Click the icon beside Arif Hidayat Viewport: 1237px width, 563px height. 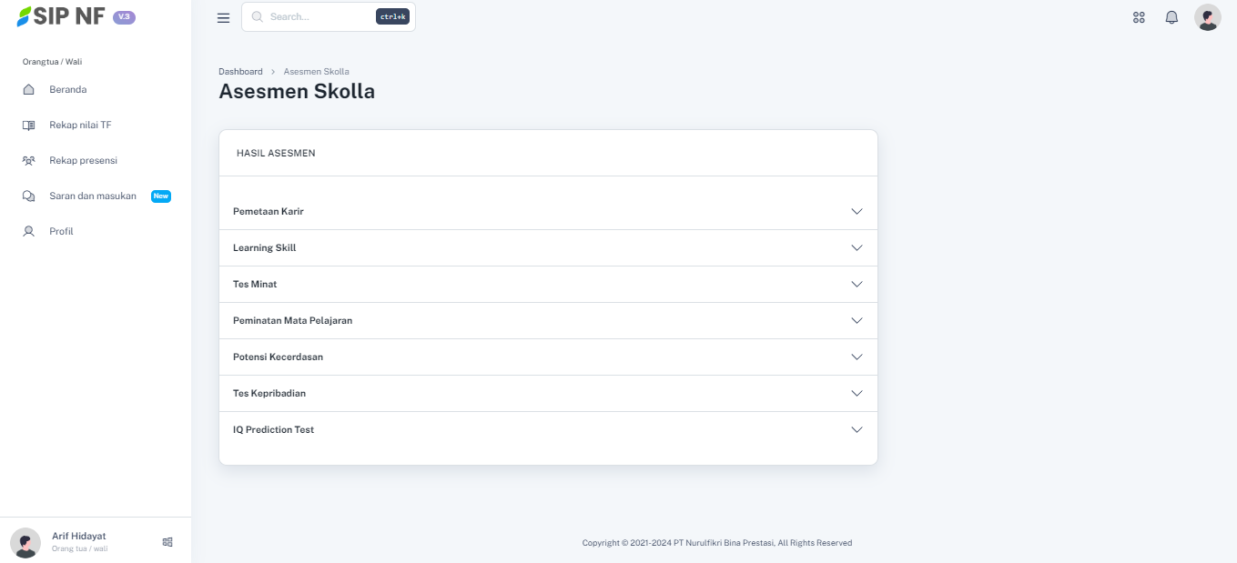click(x=167, y=542)
